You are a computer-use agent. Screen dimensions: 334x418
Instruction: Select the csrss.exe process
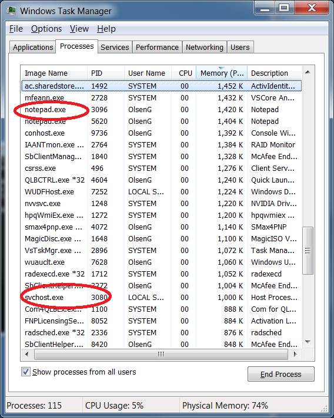point(162,168)
